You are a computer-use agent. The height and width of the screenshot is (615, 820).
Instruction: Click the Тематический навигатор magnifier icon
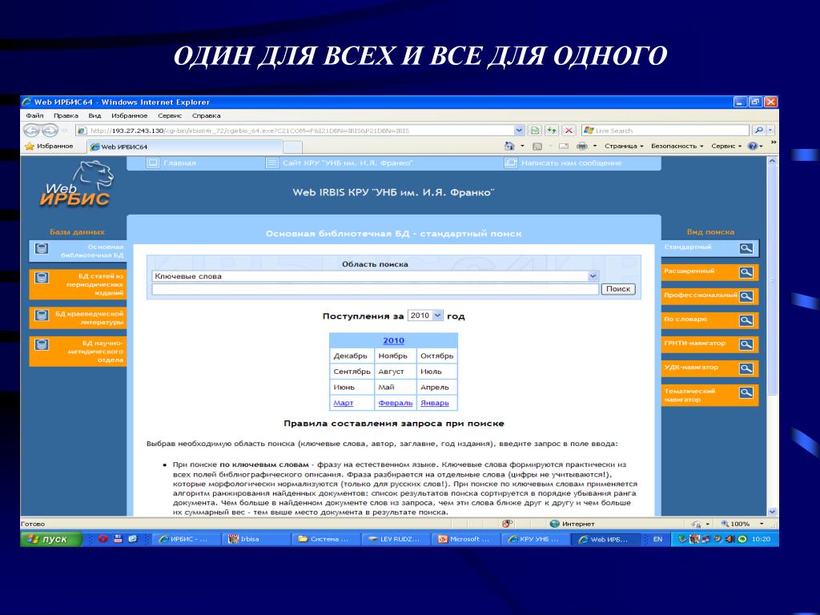coord(746,392)
